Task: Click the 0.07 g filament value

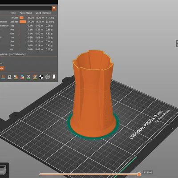Action: click(49, 49)
